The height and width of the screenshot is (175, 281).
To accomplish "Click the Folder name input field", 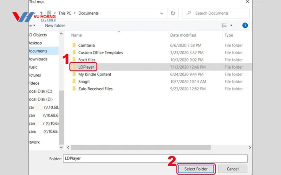I will point(155,159).
